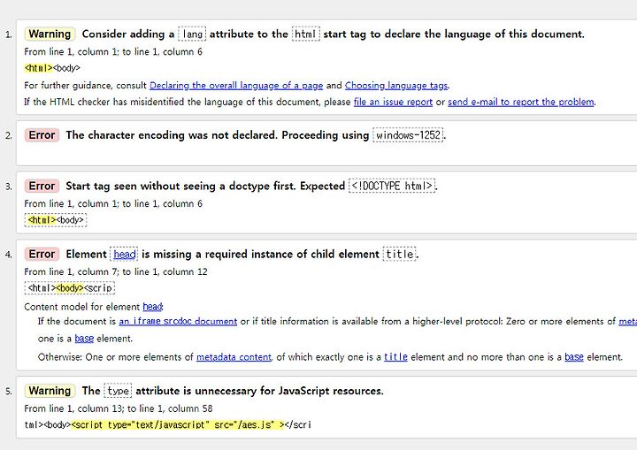Image resolution: width=637 pixels, height=450 pixels.
Task: Open the 'head' link in error 4 heading
Action: (x=125, y=255)
